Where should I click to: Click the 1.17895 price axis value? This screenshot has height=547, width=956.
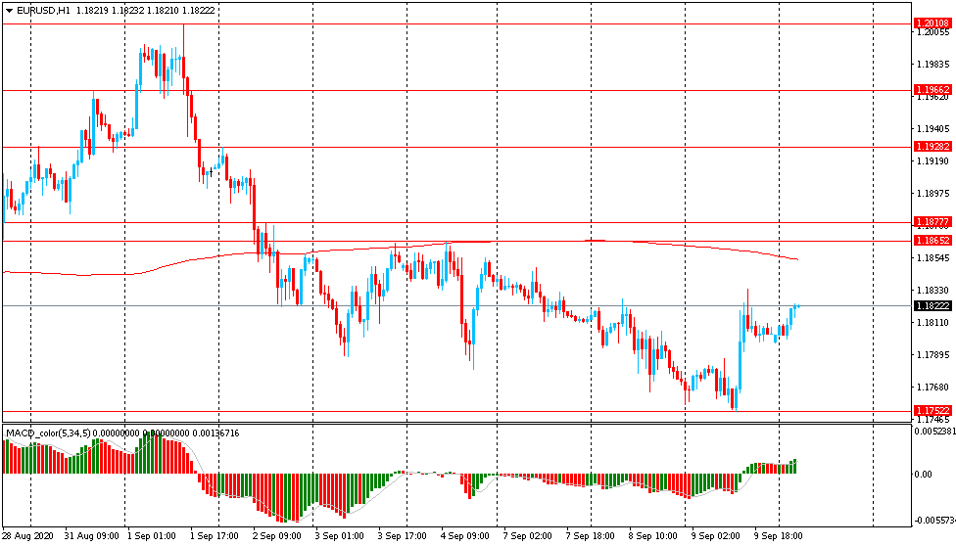coord(932,354)
